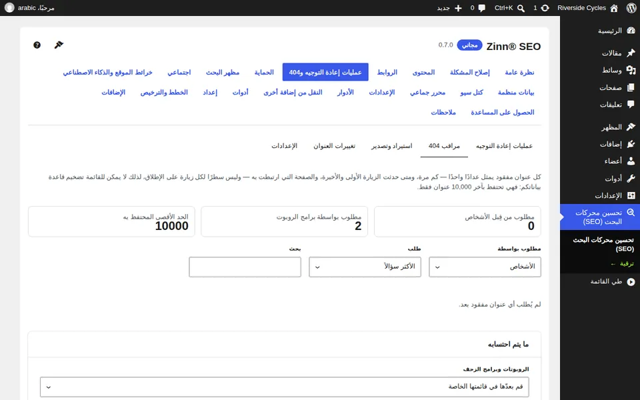The width and height of the screenshot is (640, 400).
Task: Click the Ctrl+K search magnifier icon
Action: point(521,8)
